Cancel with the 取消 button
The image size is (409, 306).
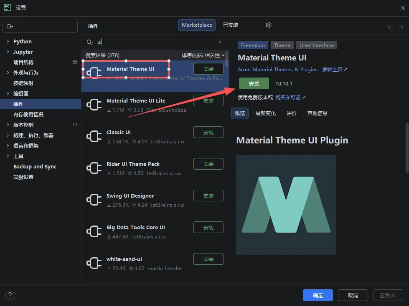pyautogui.click(x=353, y=295)
